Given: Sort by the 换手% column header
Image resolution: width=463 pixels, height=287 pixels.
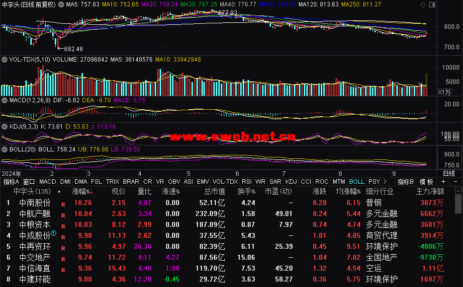Looking at the screenshot, I should pos(246,192).
